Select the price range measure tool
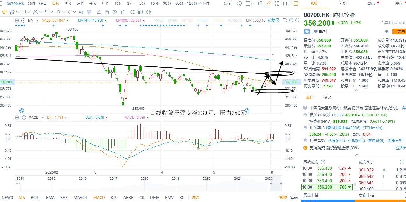Image resolution: width=406 pixels, height=202 pixels. [x=58, y=12]
